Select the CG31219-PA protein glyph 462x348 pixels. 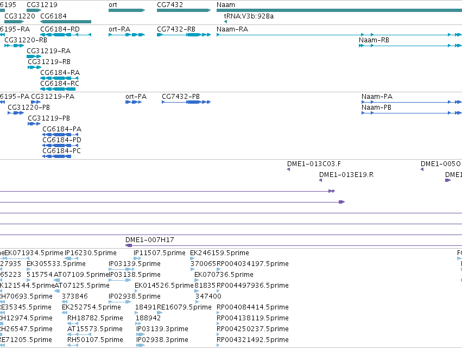click(x=36, y=102)
